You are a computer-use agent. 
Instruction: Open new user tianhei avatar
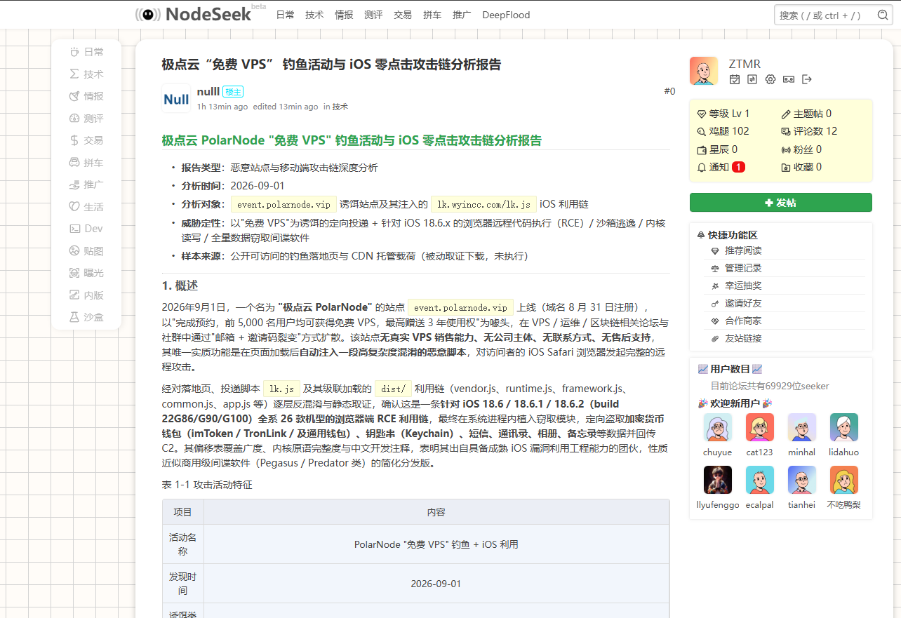(x=801, y=480)
